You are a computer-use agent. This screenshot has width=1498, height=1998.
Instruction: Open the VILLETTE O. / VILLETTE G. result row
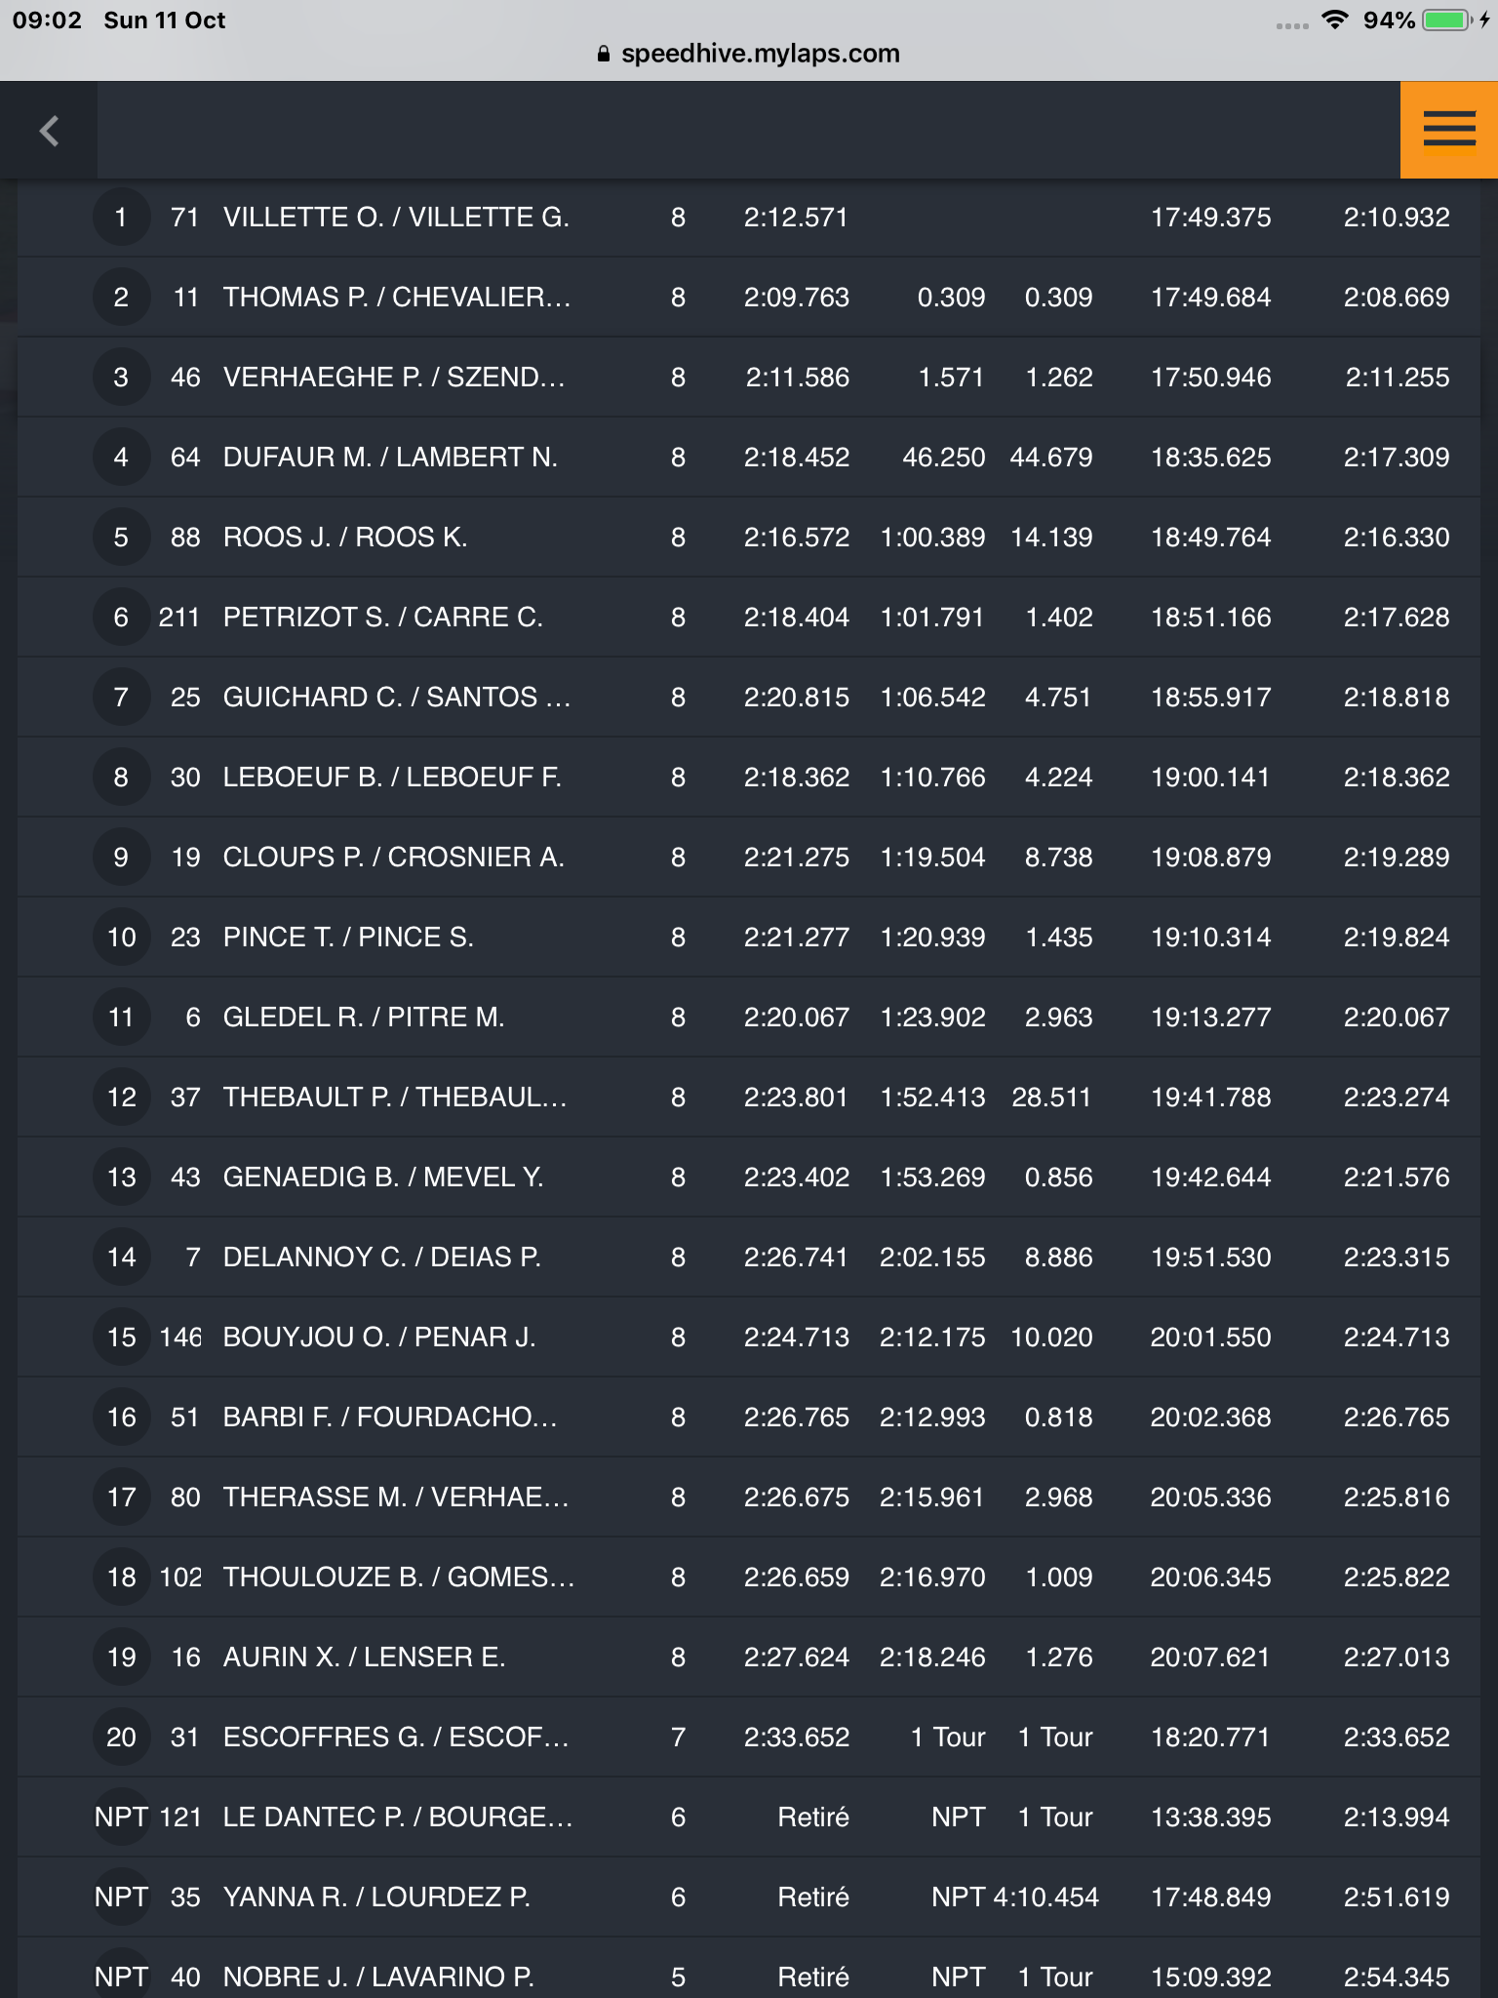(749, 217)
